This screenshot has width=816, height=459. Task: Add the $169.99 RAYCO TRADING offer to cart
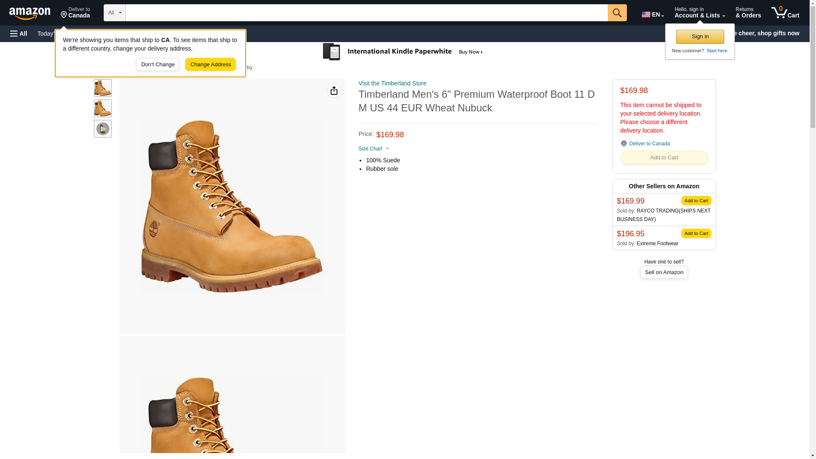(x=696, y=201)
